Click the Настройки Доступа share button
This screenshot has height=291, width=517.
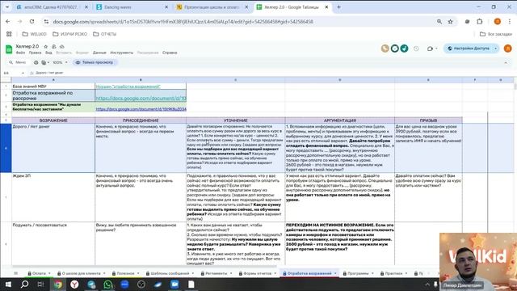click(469, 48)
